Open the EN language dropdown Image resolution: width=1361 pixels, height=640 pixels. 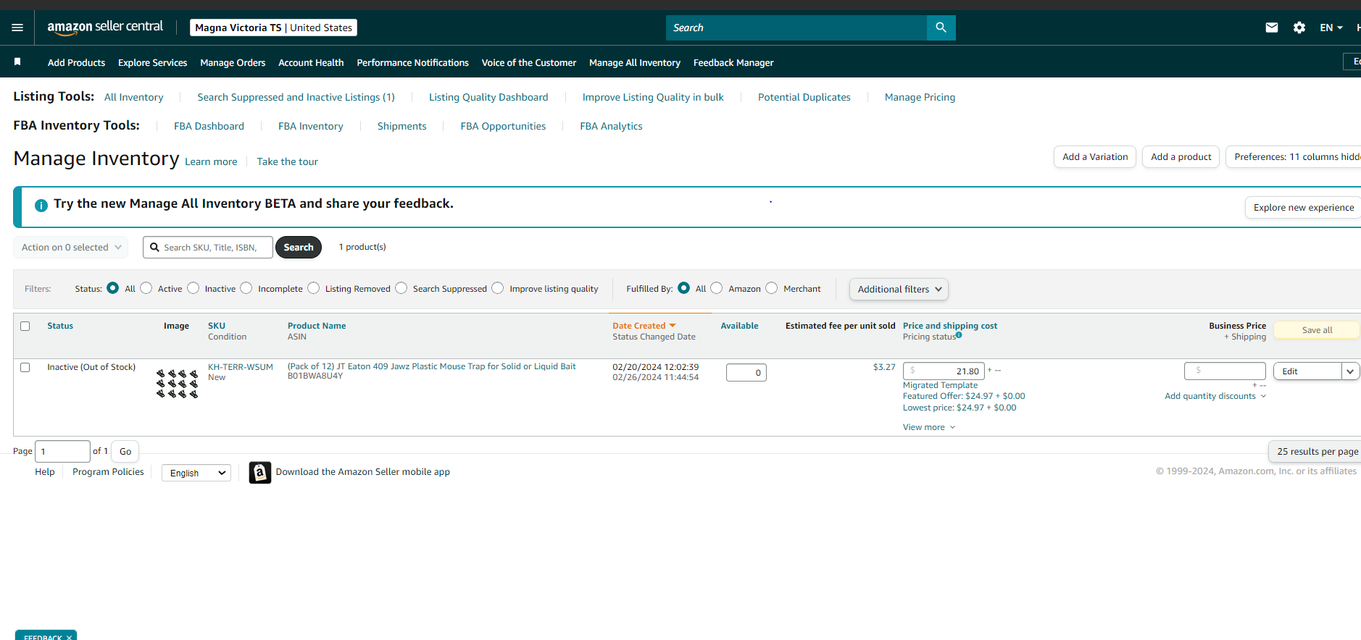(x=1331, y=28)
